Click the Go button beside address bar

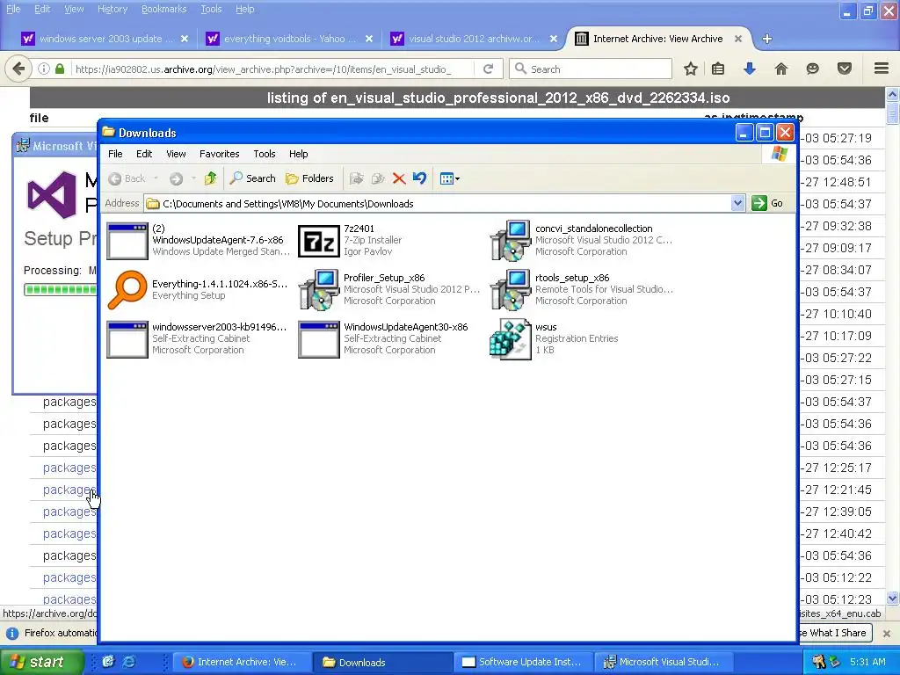(767, 203)
